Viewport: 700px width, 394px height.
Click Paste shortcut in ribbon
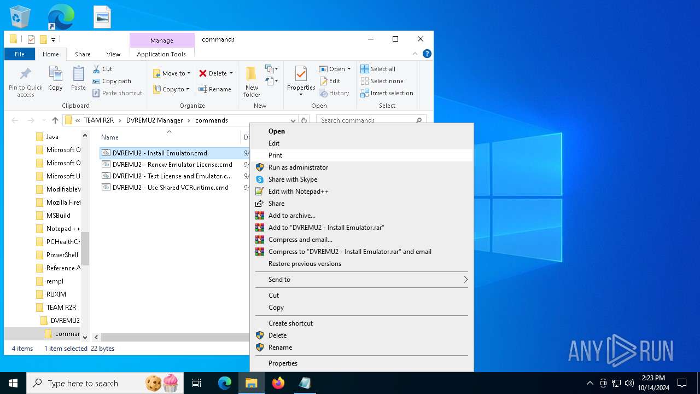117,93
